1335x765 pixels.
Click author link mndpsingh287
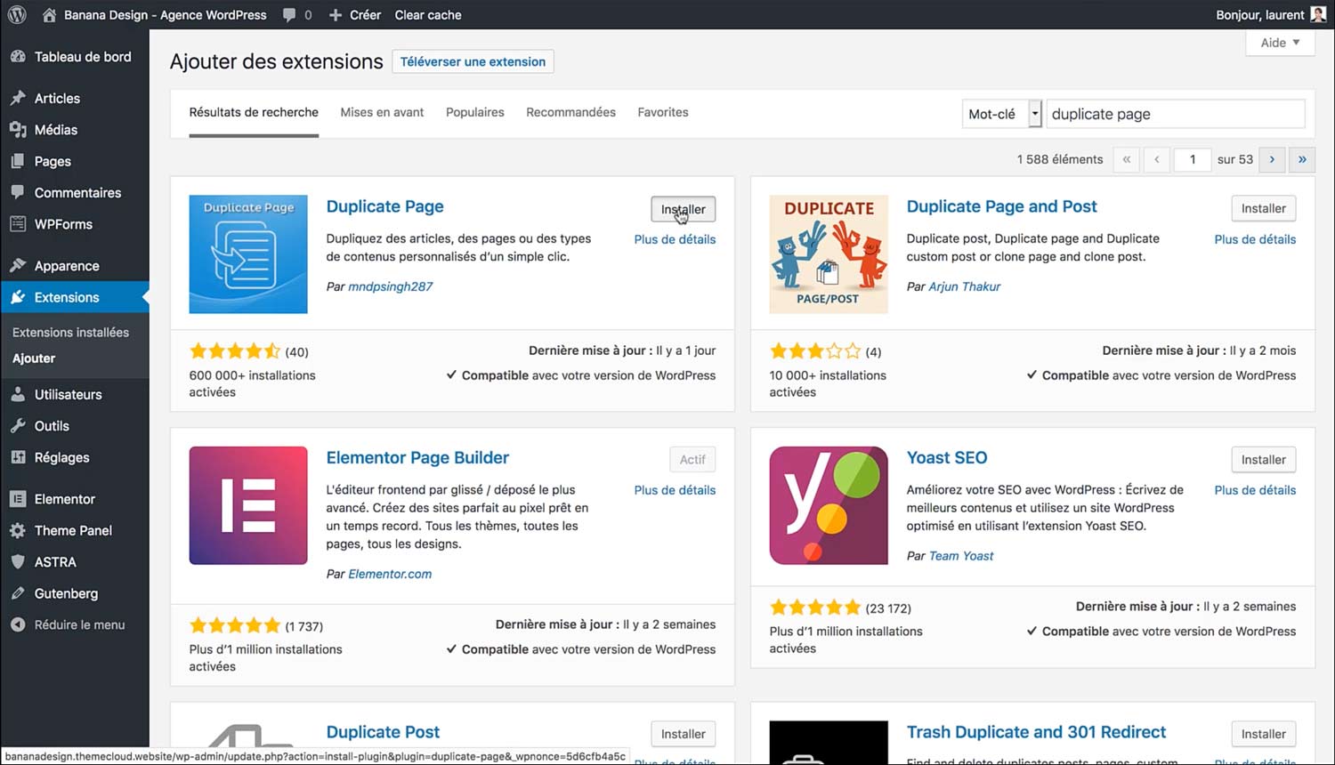click(x=390, y=286)
